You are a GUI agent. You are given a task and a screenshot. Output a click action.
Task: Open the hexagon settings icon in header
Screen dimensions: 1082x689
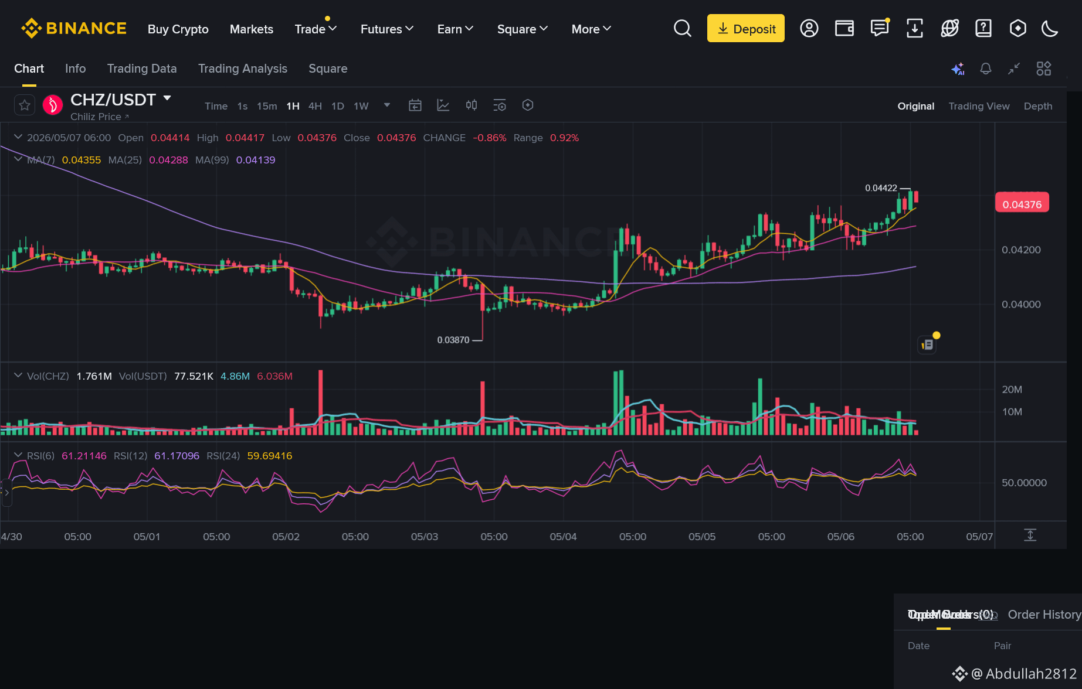[1018, 28]
